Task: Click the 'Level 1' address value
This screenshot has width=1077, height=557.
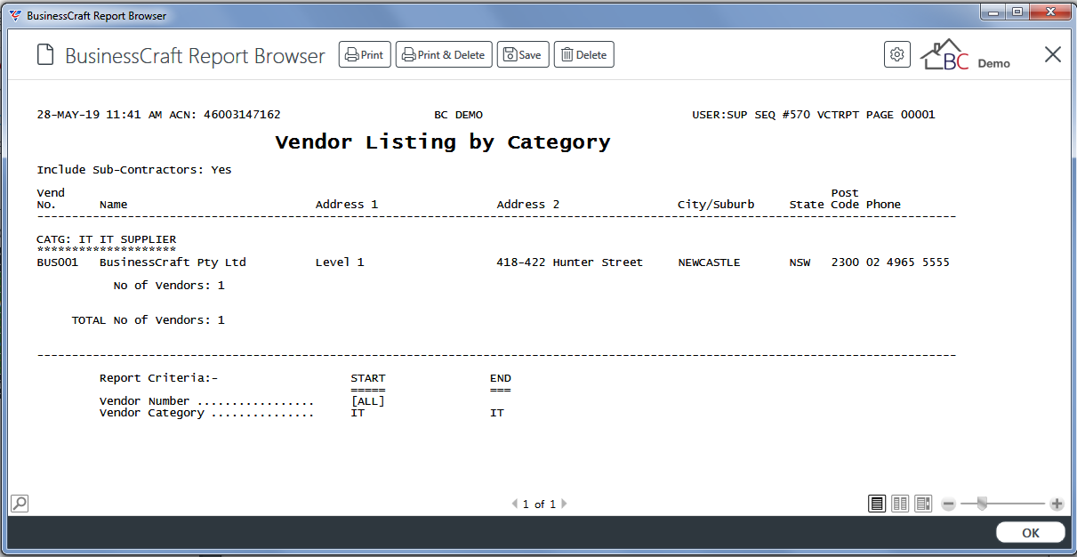Action: click(x=340, y=262)
